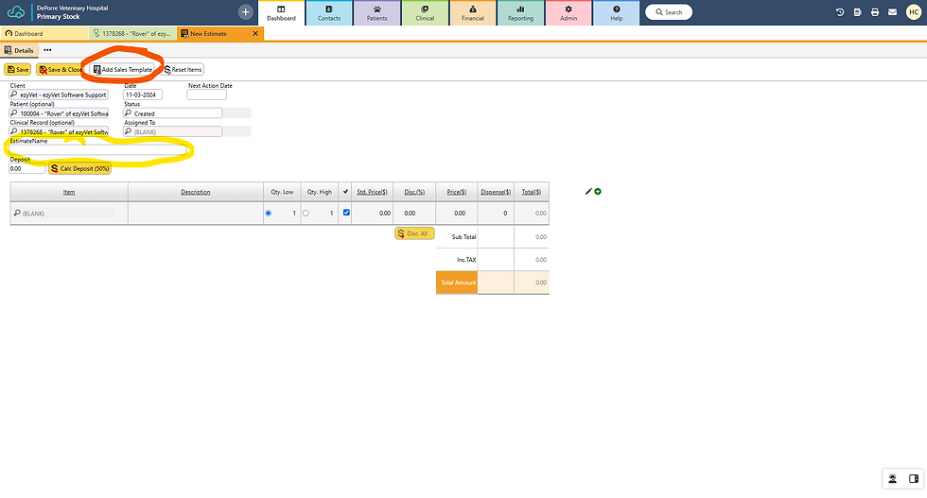Switch to the Dashboard main tab
927x498 pixels.
(x=282, y=12)
